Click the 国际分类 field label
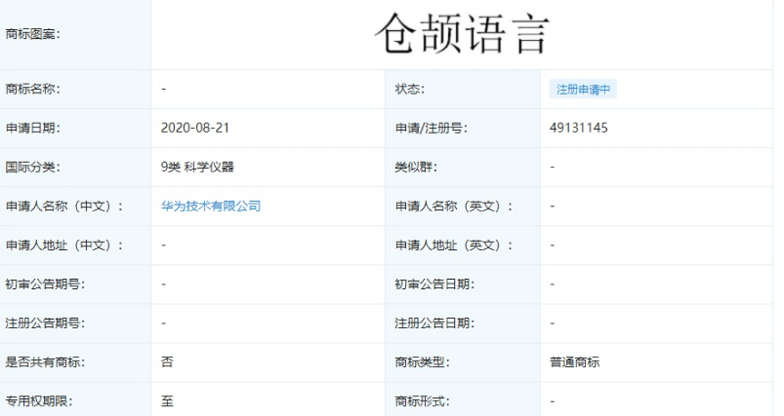Viewport: 784px width, 416px height. pos(33,167)
